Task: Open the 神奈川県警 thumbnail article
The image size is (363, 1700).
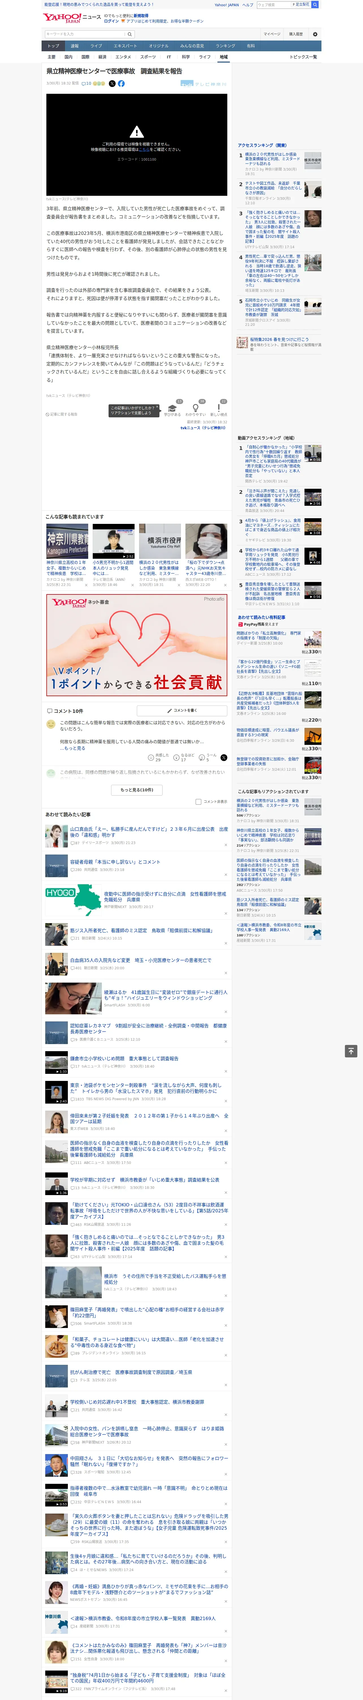Action: click(67, 541)
